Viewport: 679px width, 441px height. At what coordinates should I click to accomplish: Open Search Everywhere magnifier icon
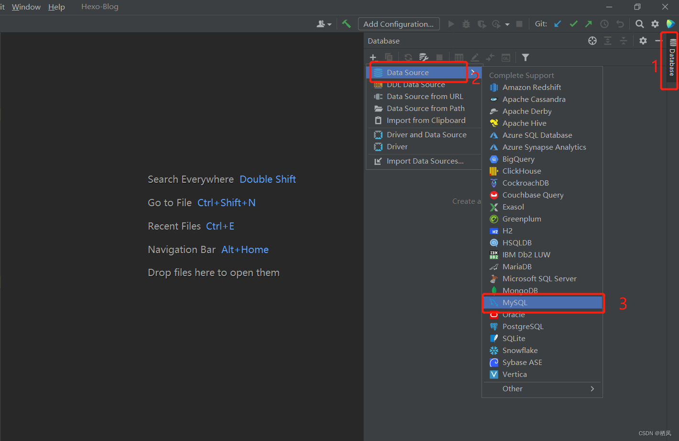point(640,24)
